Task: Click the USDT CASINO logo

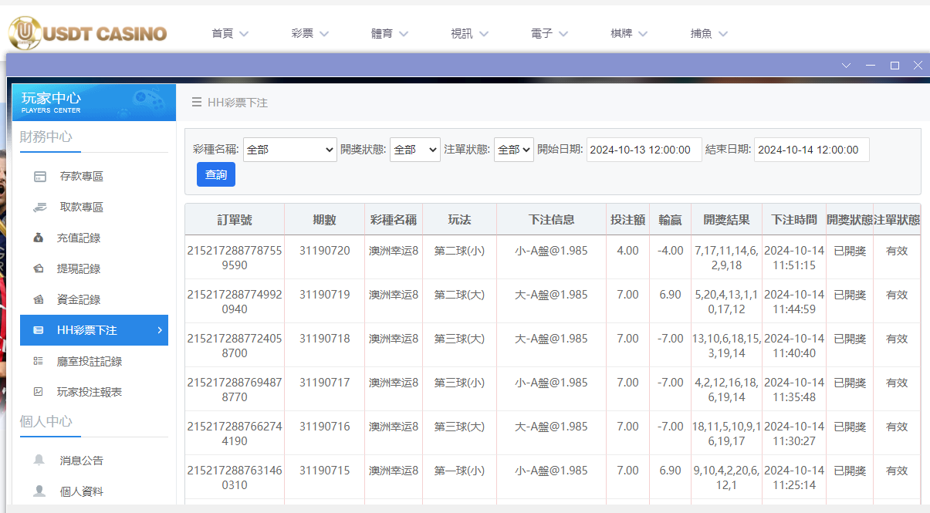Action: coord(86,32)
